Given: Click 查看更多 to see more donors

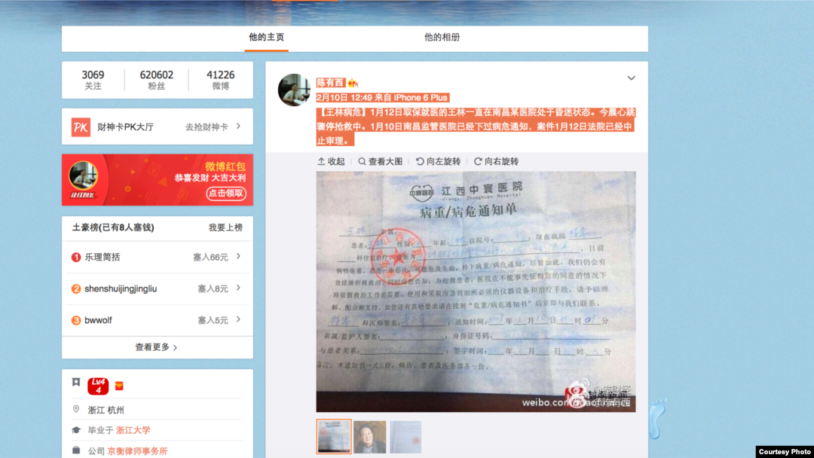Looking at the screenshot, I should [x=156, y=347].
